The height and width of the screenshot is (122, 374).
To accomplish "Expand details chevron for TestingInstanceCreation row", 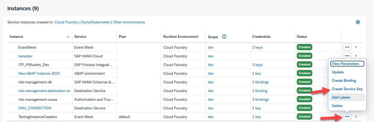I will coord(356,116).
